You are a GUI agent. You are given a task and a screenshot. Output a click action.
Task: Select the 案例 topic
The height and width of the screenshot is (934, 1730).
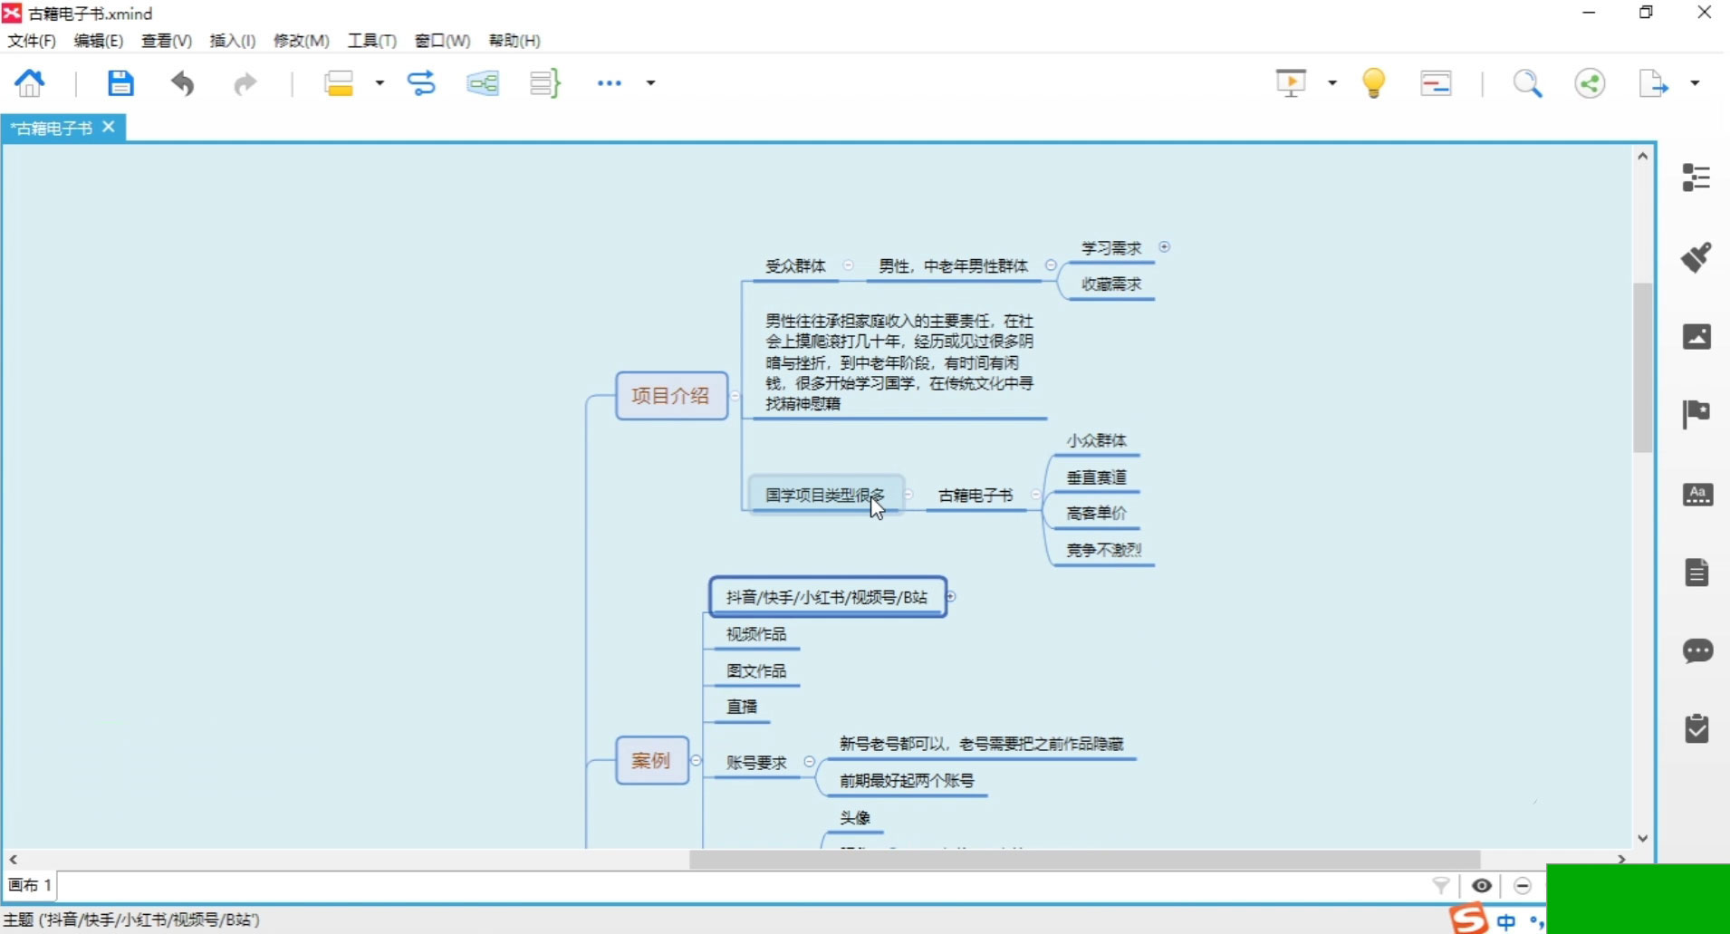click(x=651, y=760)
